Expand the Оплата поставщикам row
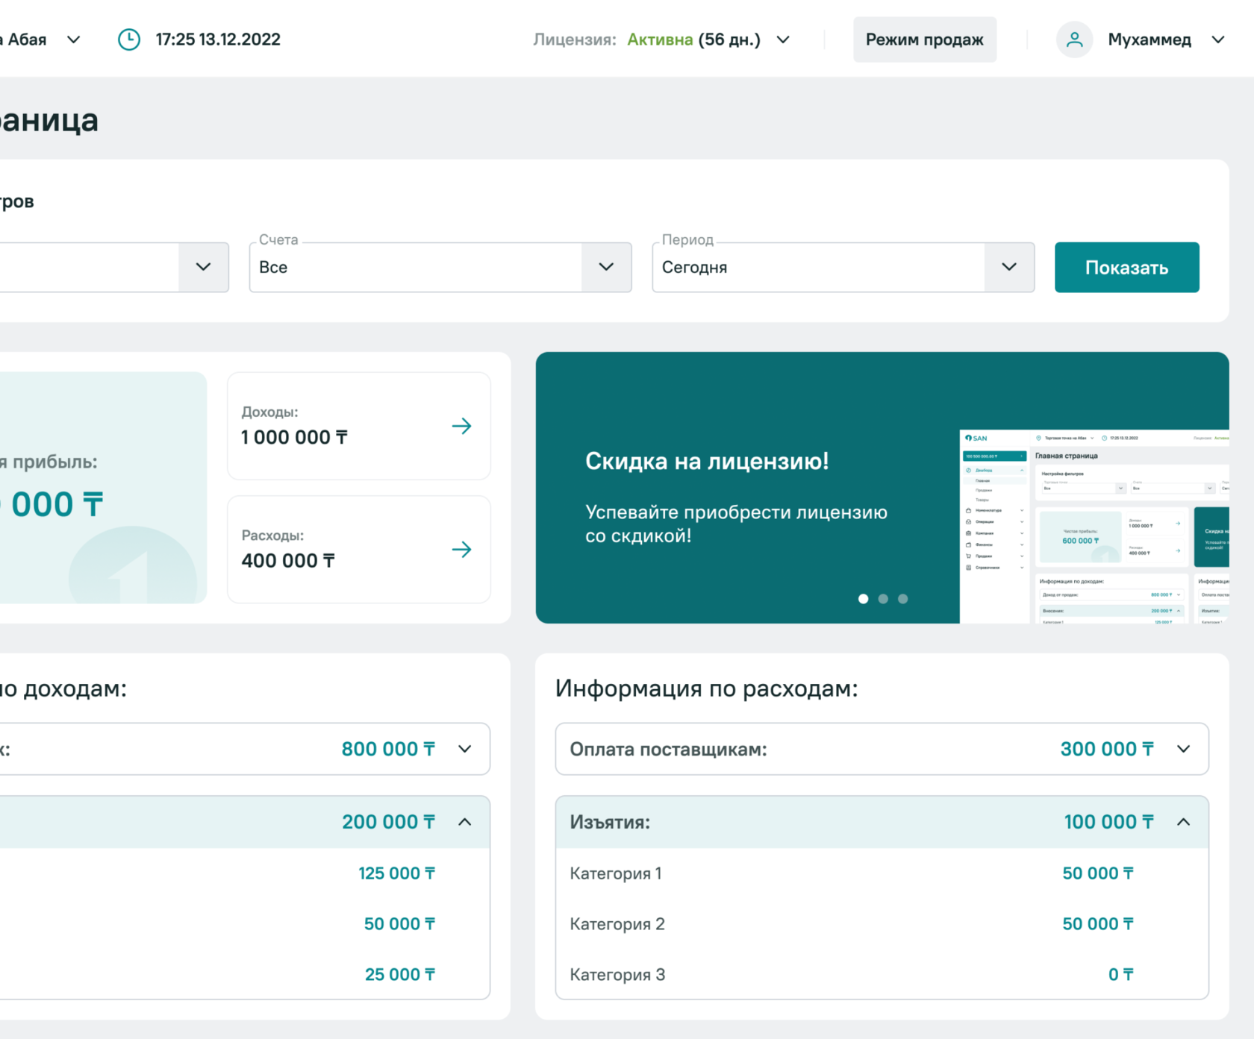This screenshot has width=1254, height=1039. tap(1183, 749)
